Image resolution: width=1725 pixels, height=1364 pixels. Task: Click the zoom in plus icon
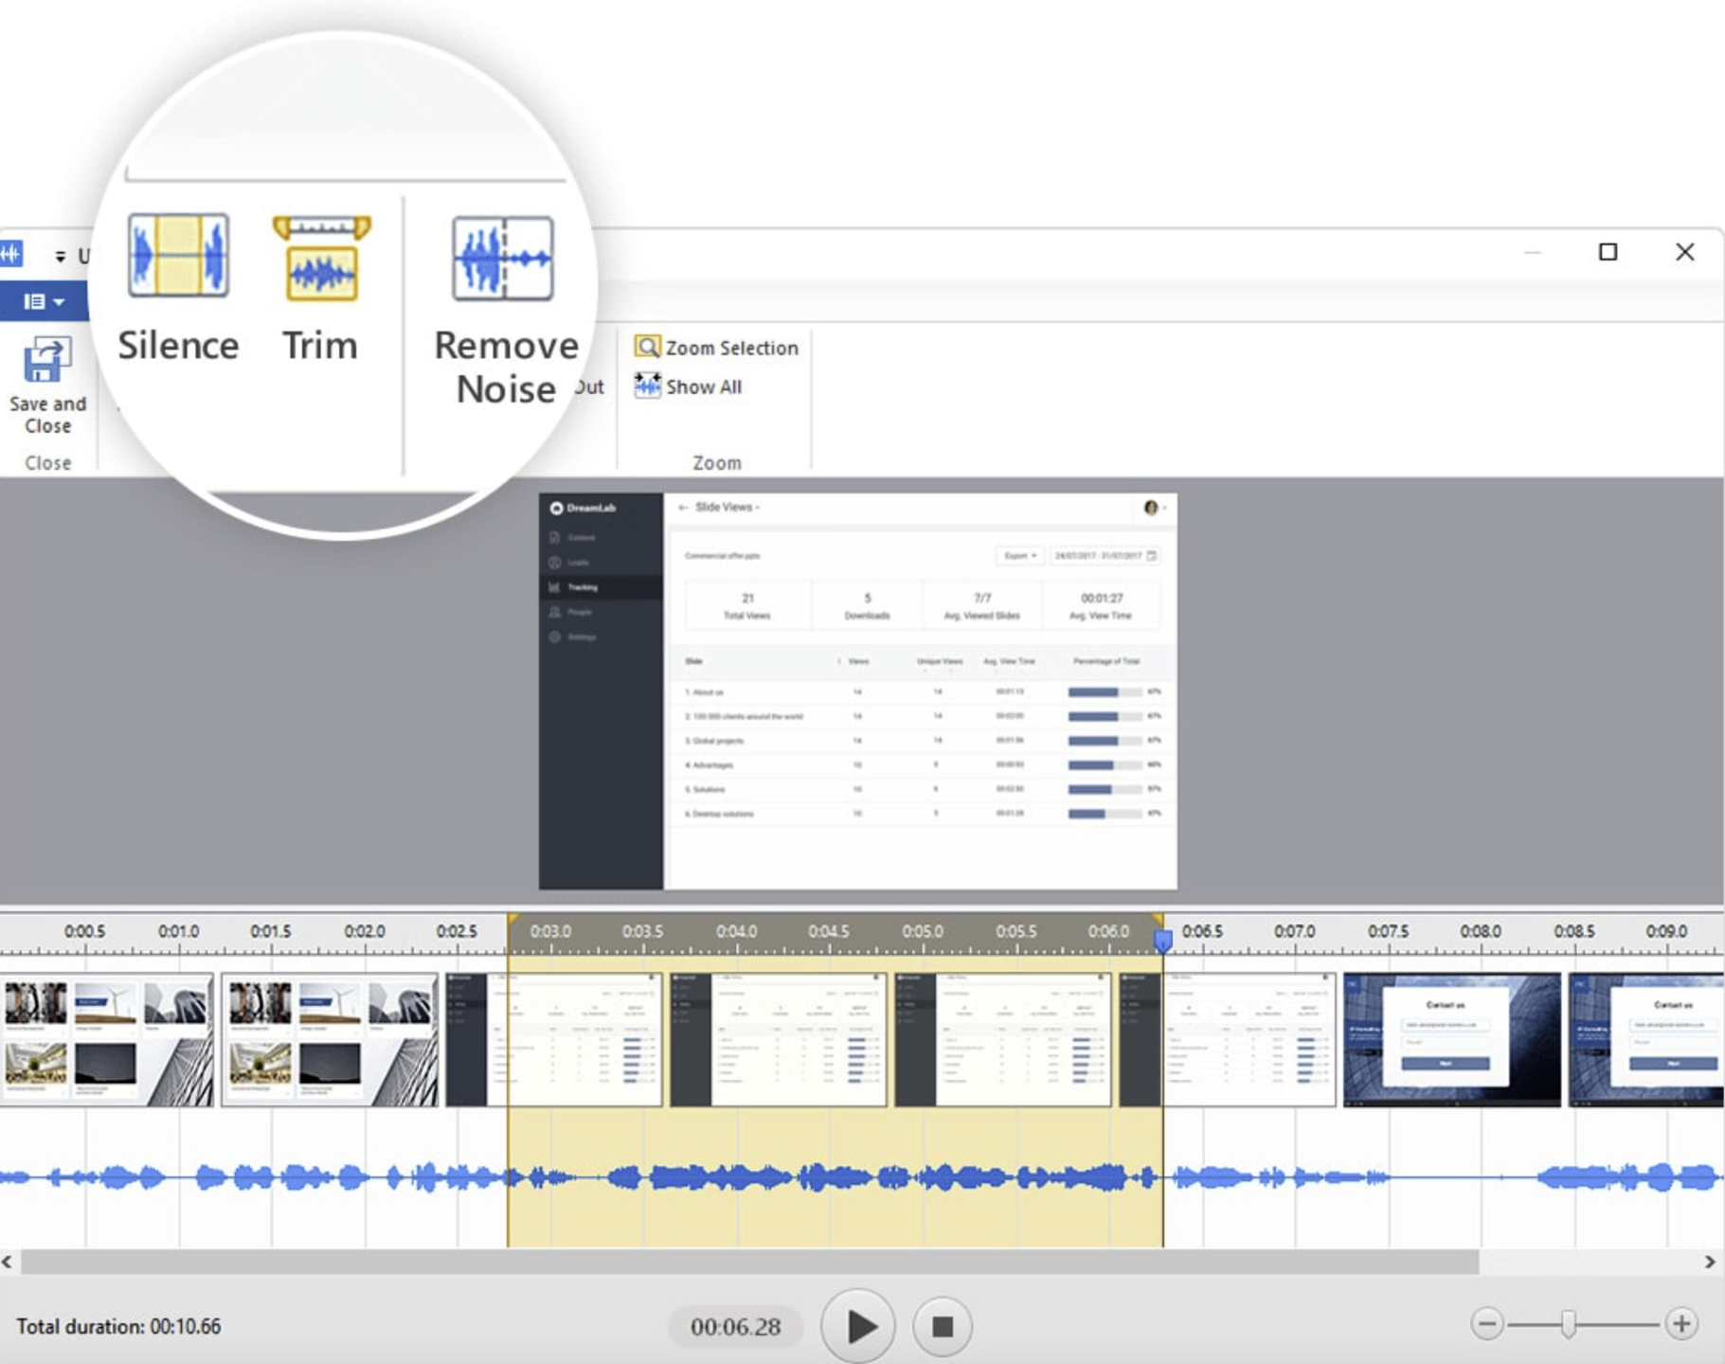tap(1681, 1324)
